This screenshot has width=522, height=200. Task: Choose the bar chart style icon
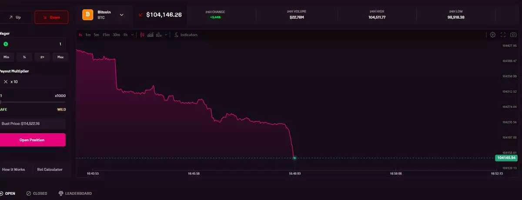159,35
